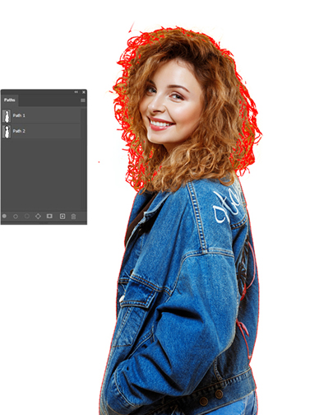
Task: Select the Path 1 row
Action: tap(41, 115)
